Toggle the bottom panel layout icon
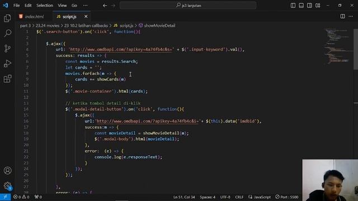The width and height of the screenshot is (358, 201). pos(301,5)
